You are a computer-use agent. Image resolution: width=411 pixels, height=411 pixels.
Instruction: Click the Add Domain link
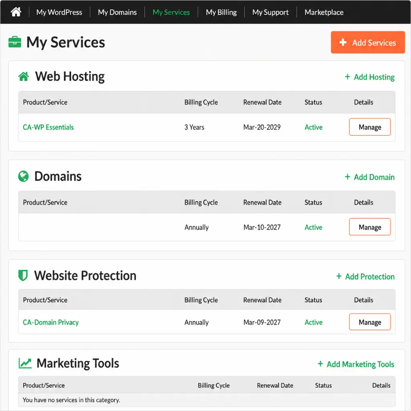(374, 177)
